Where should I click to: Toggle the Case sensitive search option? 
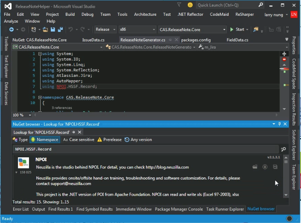click(x=79, y=139)
